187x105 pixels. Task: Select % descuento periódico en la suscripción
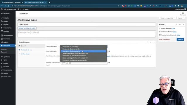[83, 58]
